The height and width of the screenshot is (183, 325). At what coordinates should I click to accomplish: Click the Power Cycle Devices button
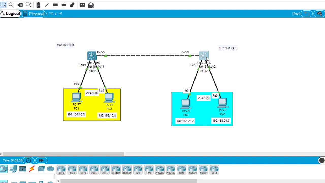28,160
